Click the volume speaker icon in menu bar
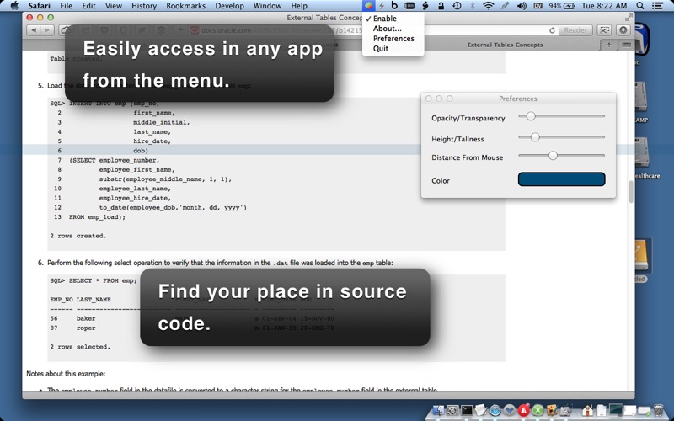674x421 pixels. (522, 6)
